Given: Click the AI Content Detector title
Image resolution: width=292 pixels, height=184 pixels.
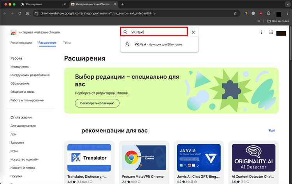Looking at the screenshot, I should coord(253,176).
